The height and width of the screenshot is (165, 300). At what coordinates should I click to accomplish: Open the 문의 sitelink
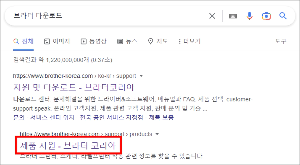click(x=19, y=117)
